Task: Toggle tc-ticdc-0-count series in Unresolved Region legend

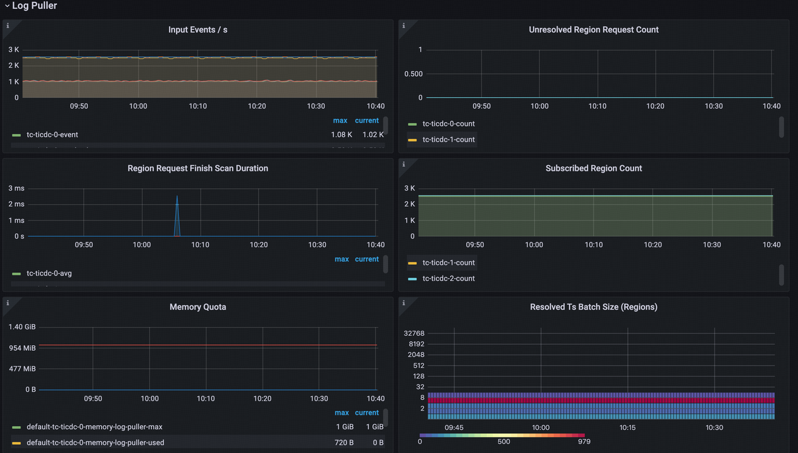Action: pyautogui.click(x=448, y=124)
